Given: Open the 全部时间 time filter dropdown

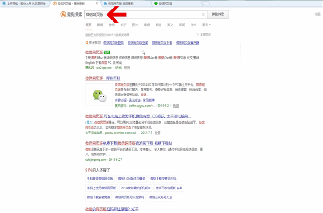Looking at the screenshot, I should [x=203, y=34].
